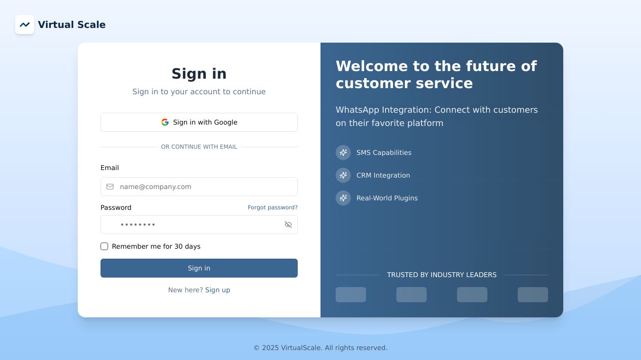
Task: Click the Google logo icon
Action: pos(165,122)
